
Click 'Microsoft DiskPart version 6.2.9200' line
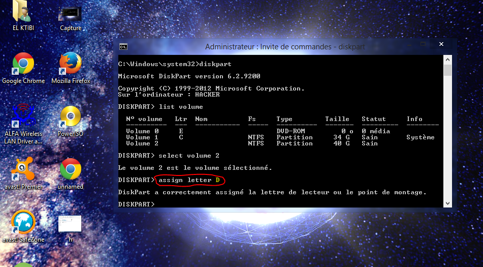coord(189,76)
